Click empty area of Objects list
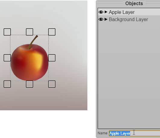 [x=129, y=76]
